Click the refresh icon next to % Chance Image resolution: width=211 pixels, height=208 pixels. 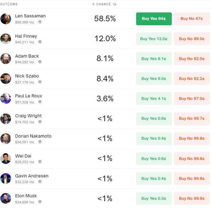point(115,4)
